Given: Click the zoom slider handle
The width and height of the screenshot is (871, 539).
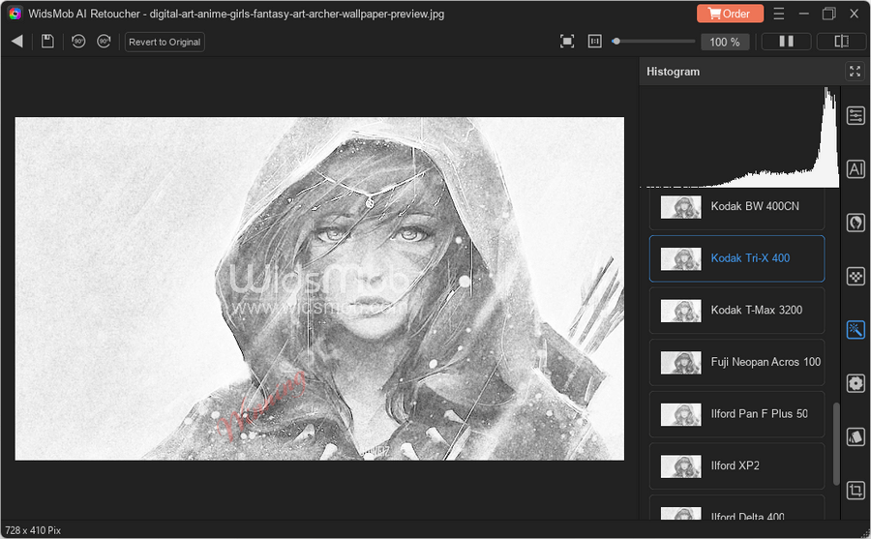Looking at the screenshot, I should click(x=616, y=41).
